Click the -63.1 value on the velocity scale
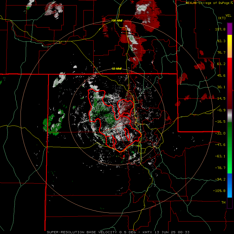 click(220, 156)
